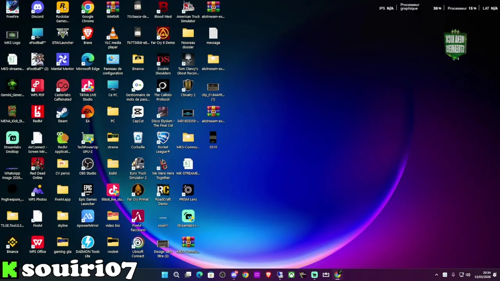Open Rockstar Games Launcher desktop icon
Viewport: 500px width, 281px height.
click(x=62, y=12)
